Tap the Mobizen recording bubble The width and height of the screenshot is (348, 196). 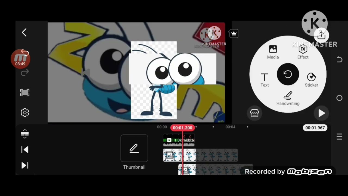point(20,59)
